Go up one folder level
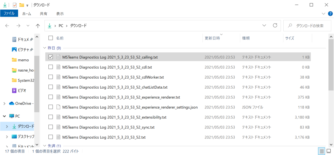Viewport: 334px width, 155px height. pyautogui.click(x=38, y=26)
